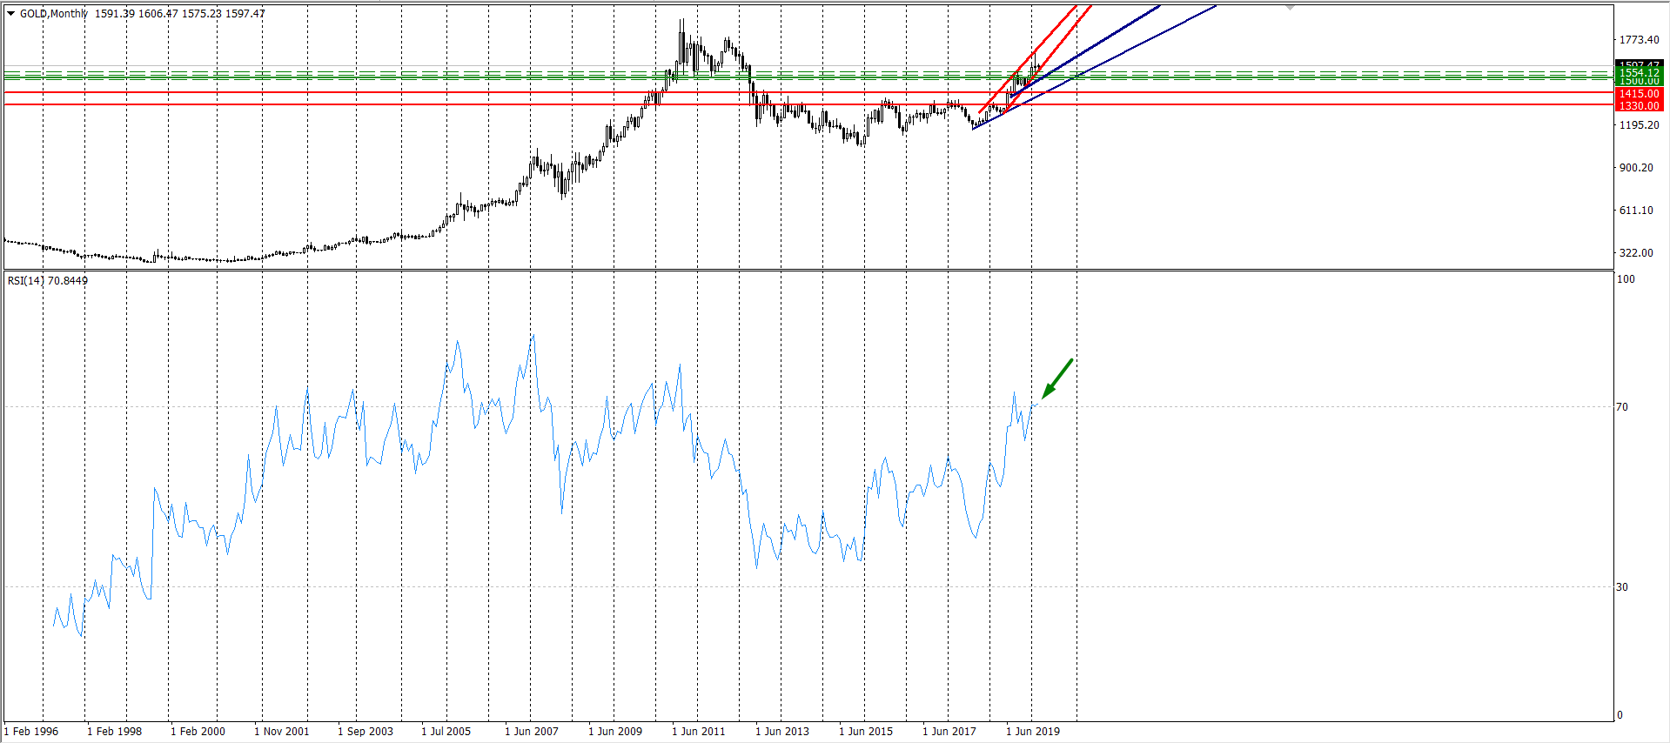Click the 1 Sep 2003 date label
Viewport: 1670px width, 743px height.
[366, 732]
